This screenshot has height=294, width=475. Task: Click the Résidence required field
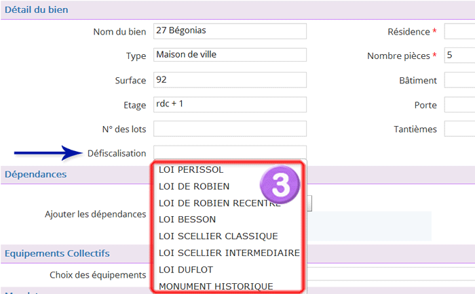[459, 31]
